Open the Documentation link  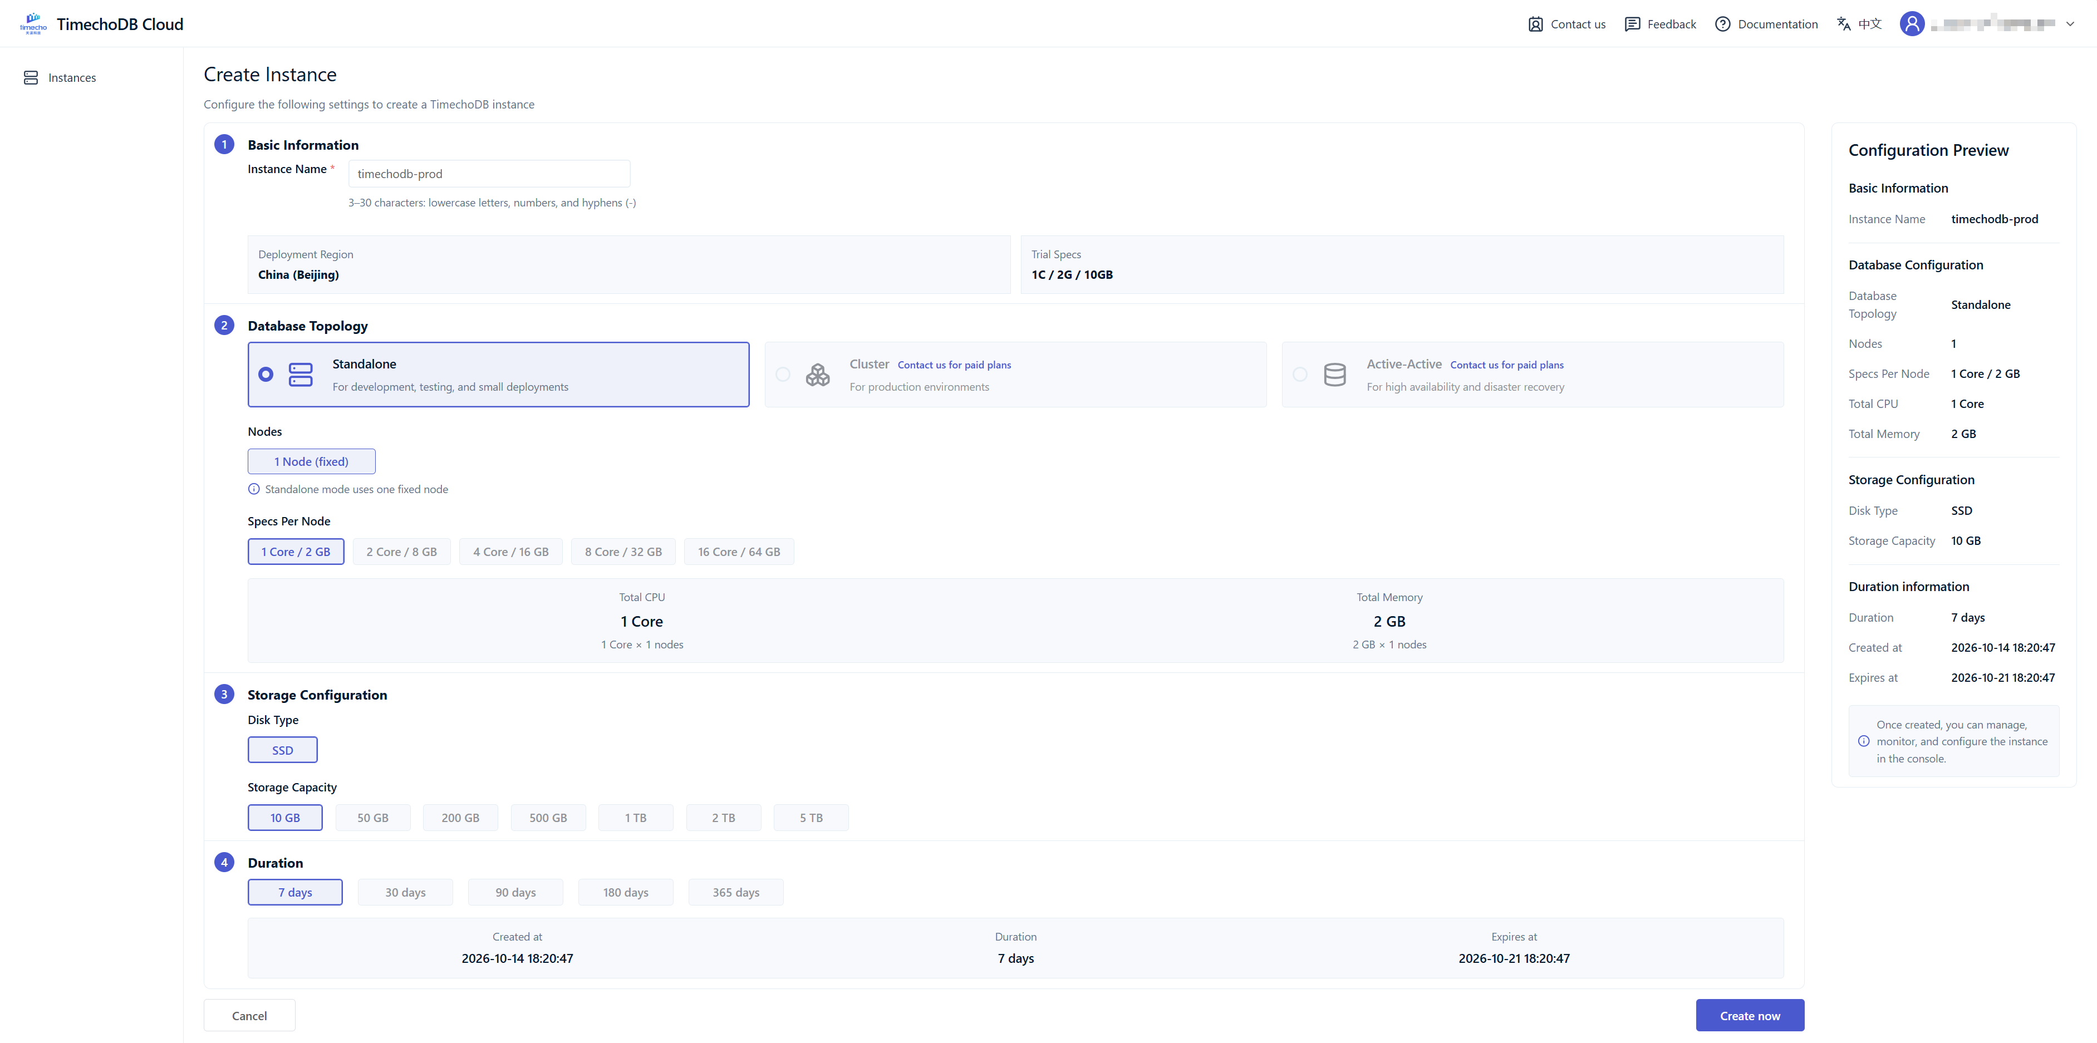[x=1766, y=24]
